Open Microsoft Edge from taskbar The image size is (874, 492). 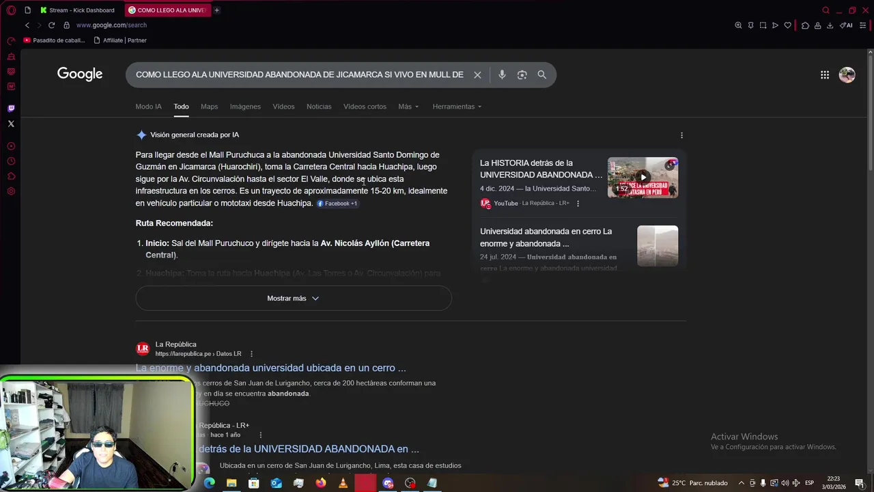pyautogui.click(x=209, y=483)
